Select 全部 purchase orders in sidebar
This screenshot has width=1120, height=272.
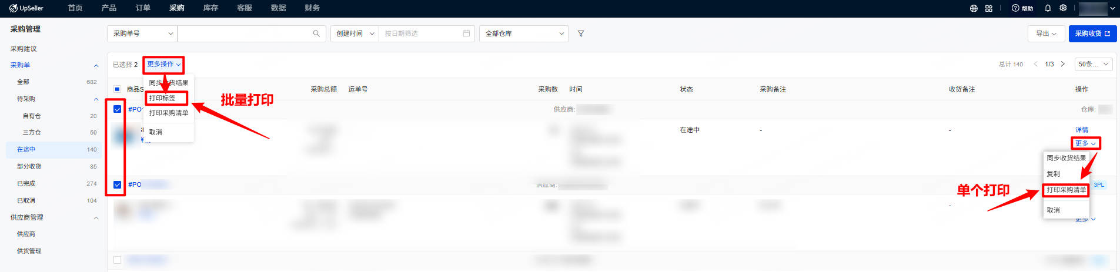point(23,82)
